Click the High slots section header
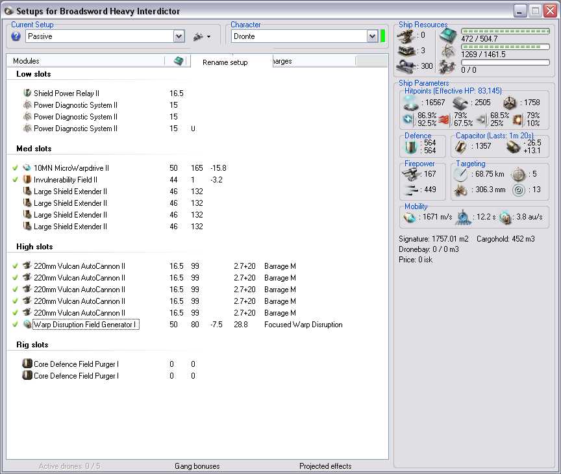The height and width of the screenshot is (474, 561). (x=34, y=247)
